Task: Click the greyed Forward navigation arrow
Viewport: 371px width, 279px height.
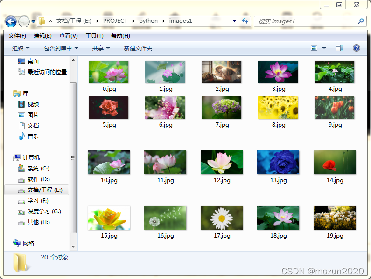Action: [24, 22]
